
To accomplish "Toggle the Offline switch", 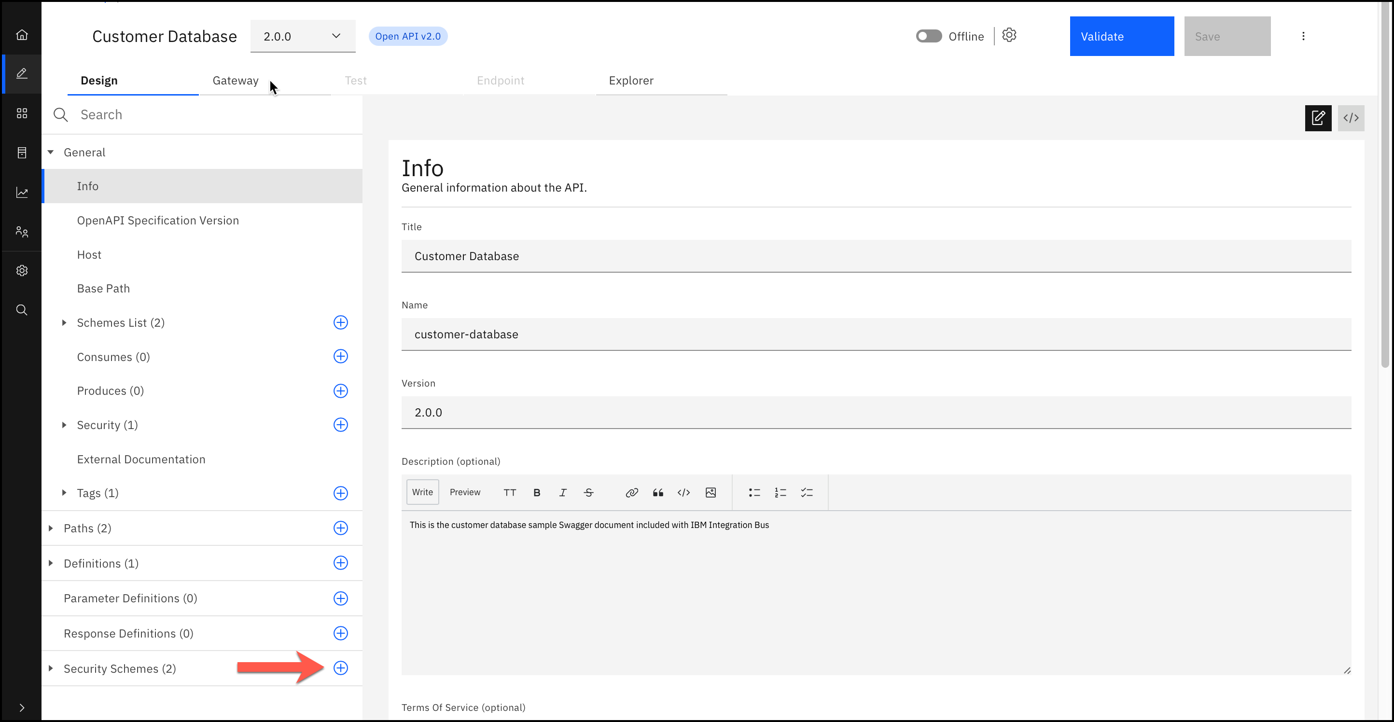I will click(929, 36).
